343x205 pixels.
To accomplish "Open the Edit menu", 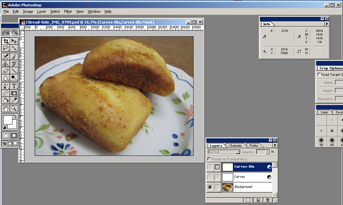I will point(16,12).
